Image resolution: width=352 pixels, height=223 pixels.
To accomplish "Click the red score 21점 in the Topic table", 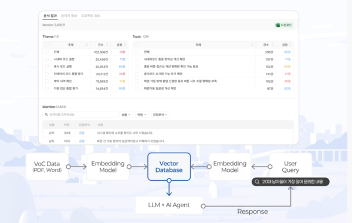I will tap(287, 74).
